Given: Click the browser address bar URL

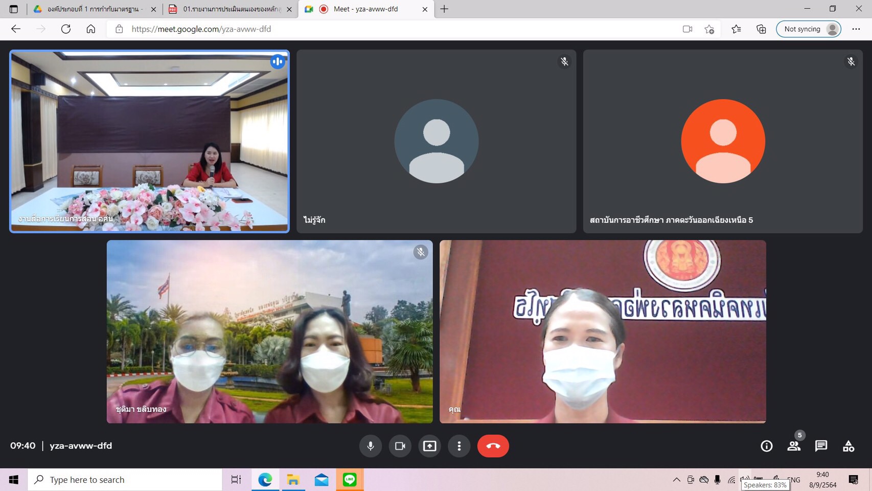Looking at the screenshot, I should (201, 29).
